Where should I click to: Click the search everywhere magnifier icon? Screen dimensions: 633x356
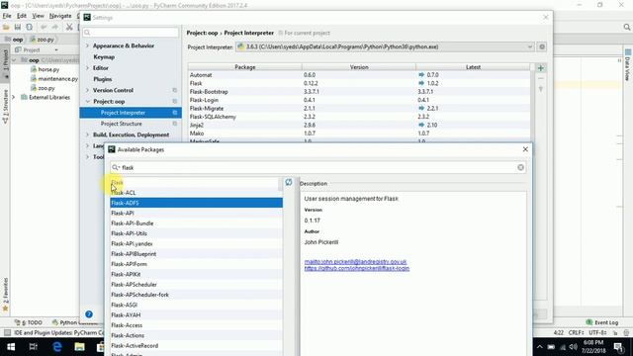pos(626,27)
